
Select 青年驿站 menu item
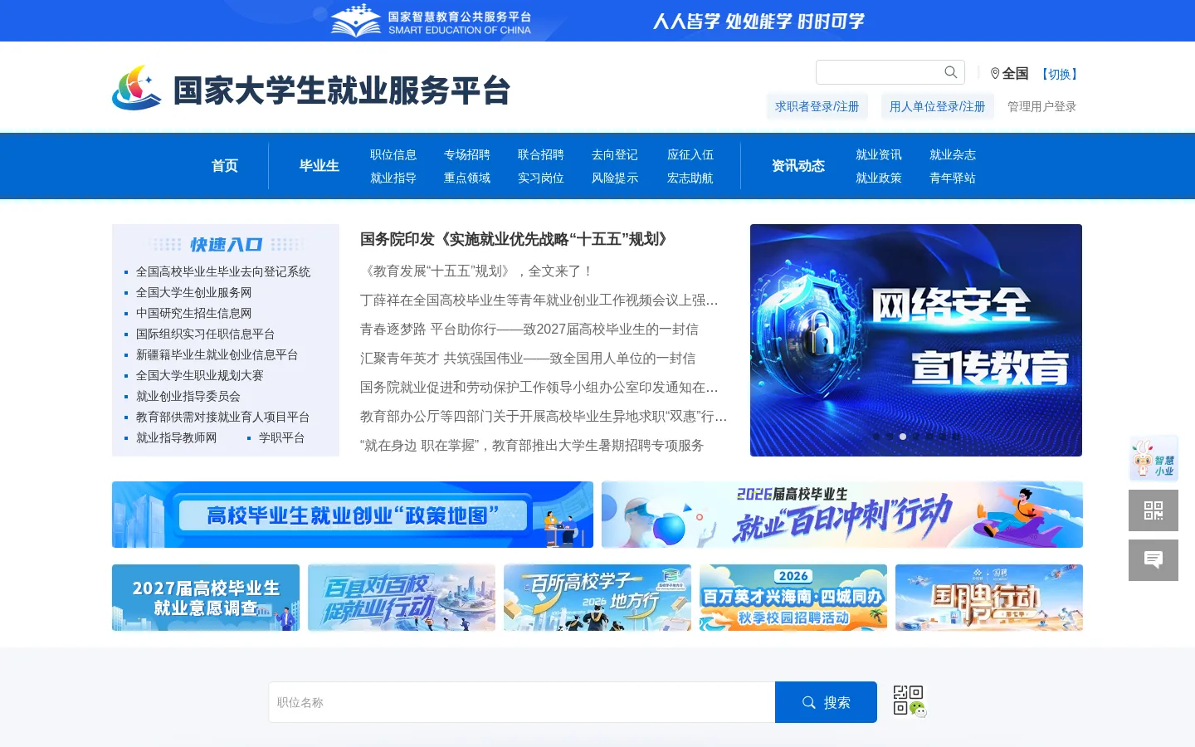point(953,178)
